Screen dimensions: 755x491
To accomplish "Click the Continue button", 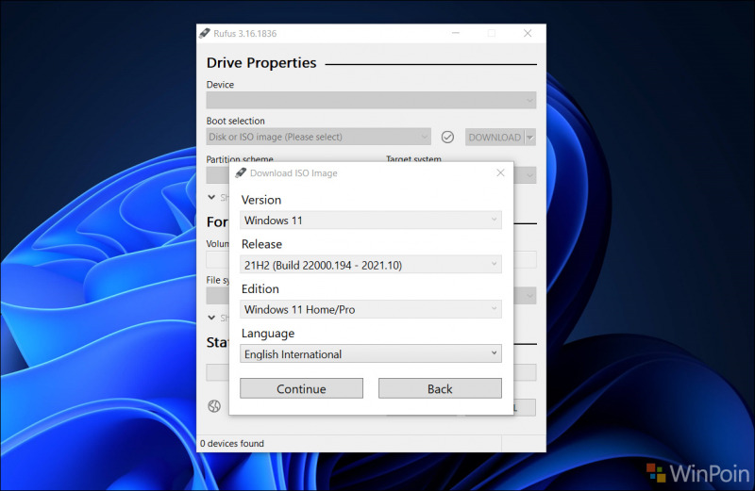I will 301,388.
